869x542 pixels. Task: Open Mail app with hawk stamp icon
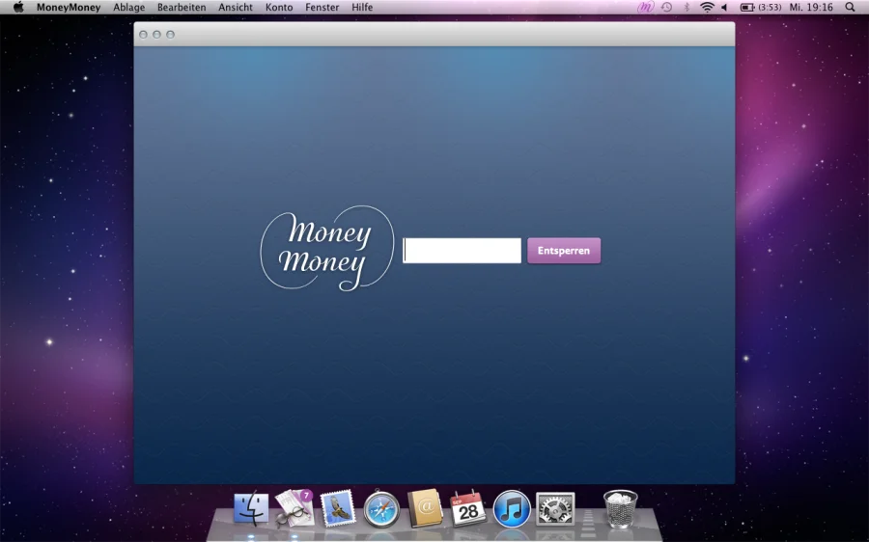338,508
